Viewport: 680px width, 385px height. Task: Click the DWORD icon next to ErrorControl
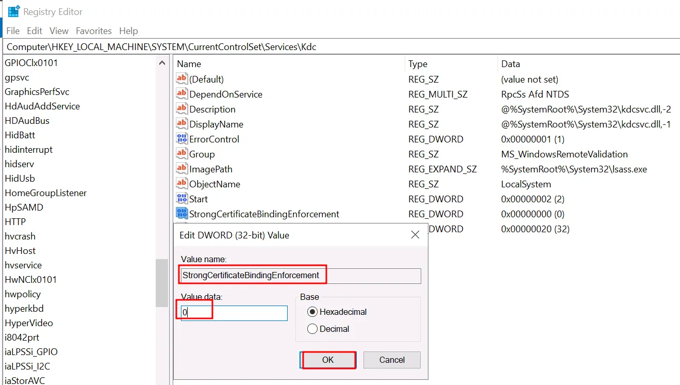tap(183, 139)
